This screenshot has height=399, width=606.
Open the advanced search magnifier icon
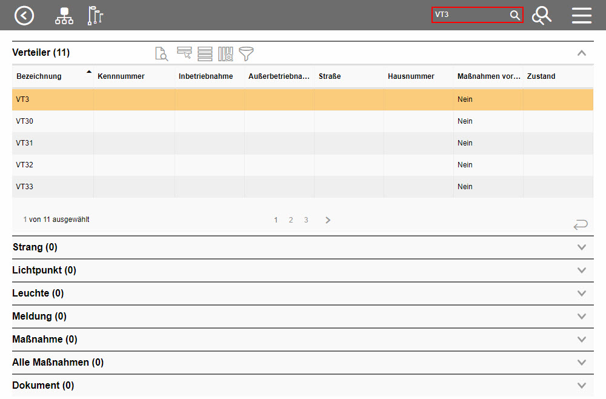[x=542, y=15]
